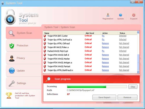
Task: Click the sidebar Update globe icon
Action: pos(12,71)
